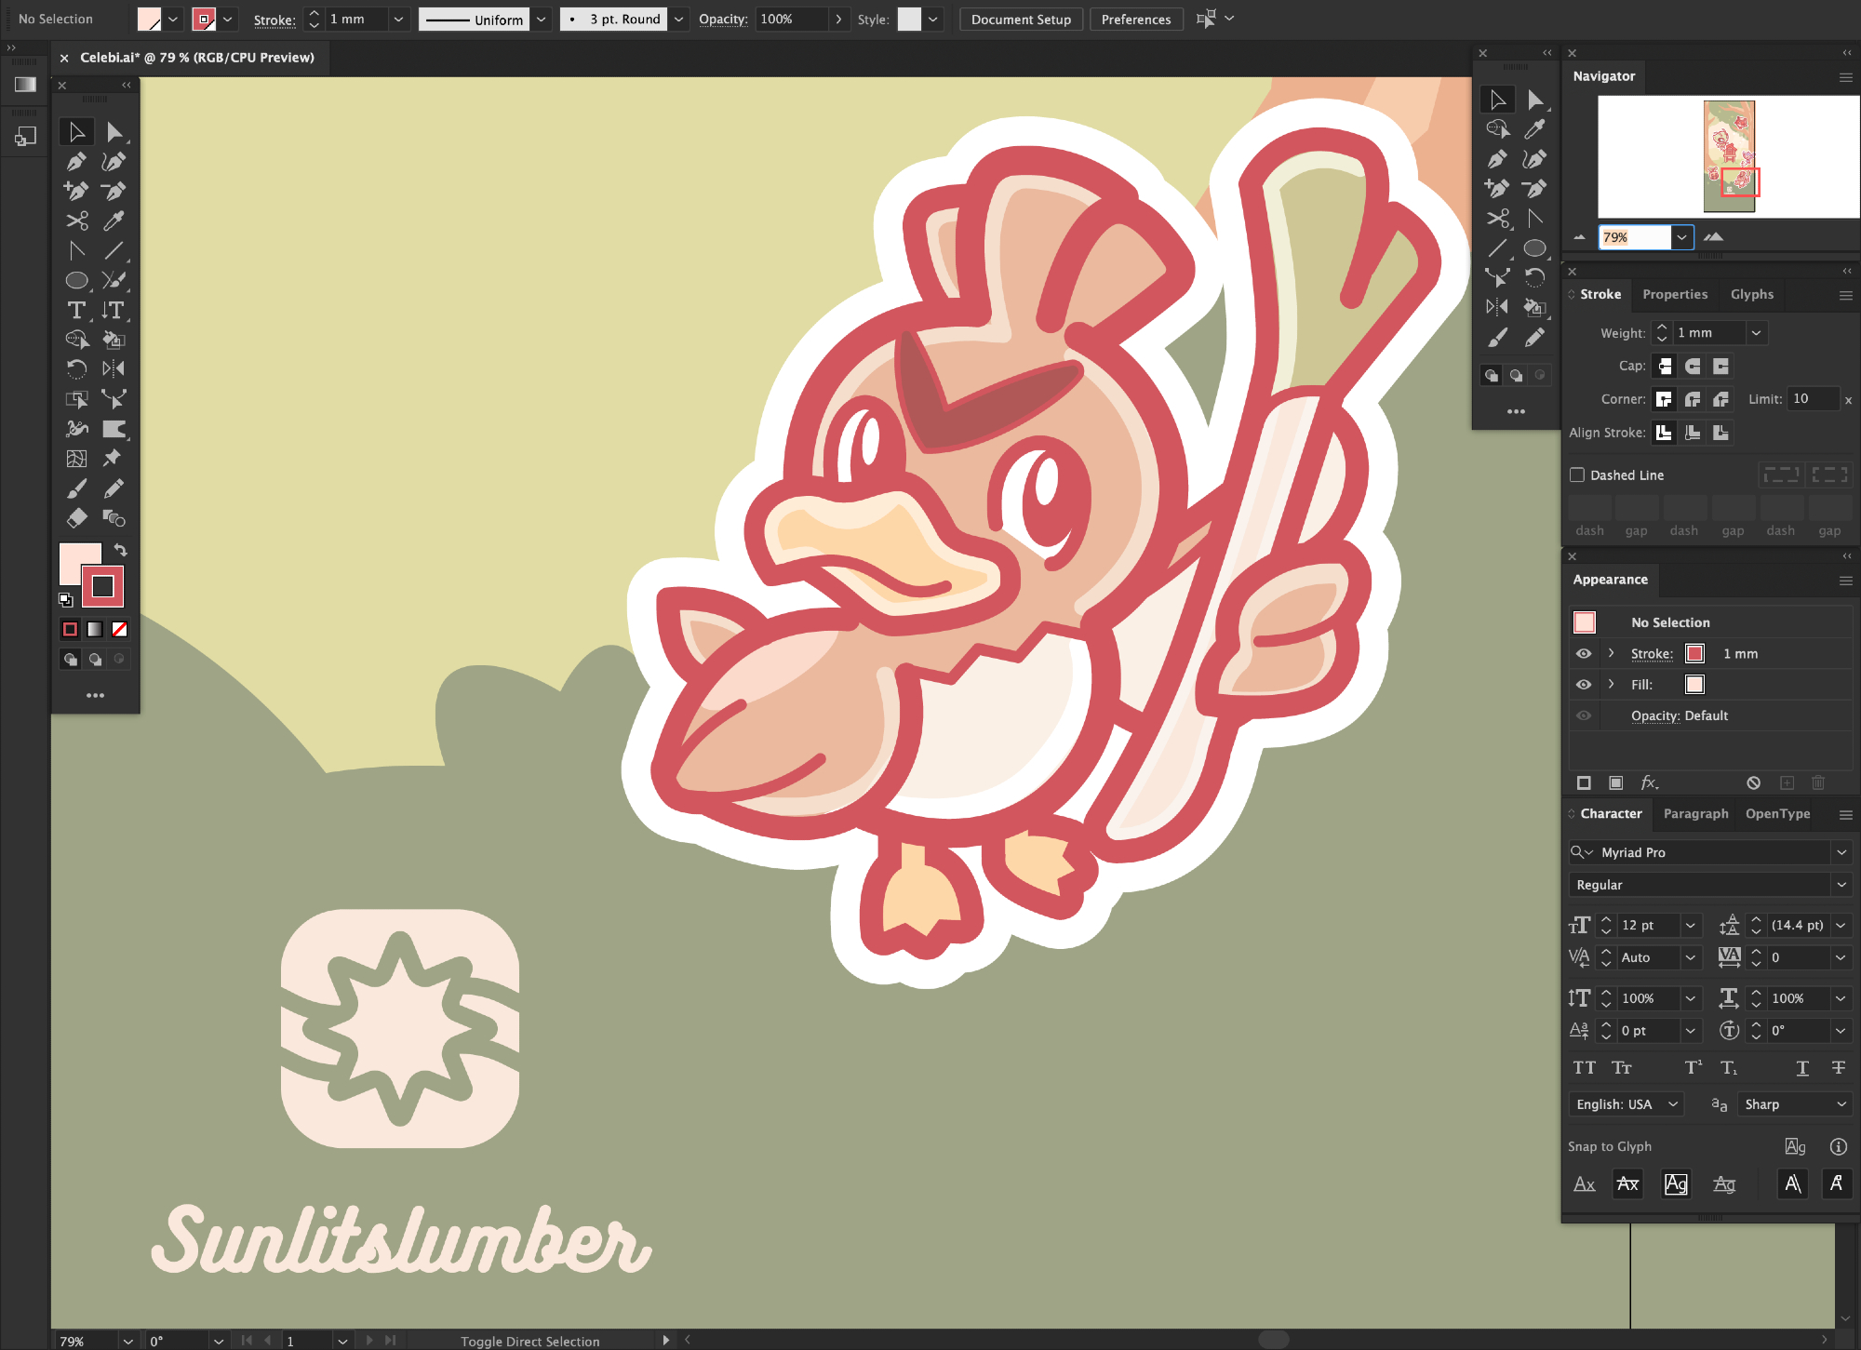Toggle visibility of the Fill attribute

1584,684
